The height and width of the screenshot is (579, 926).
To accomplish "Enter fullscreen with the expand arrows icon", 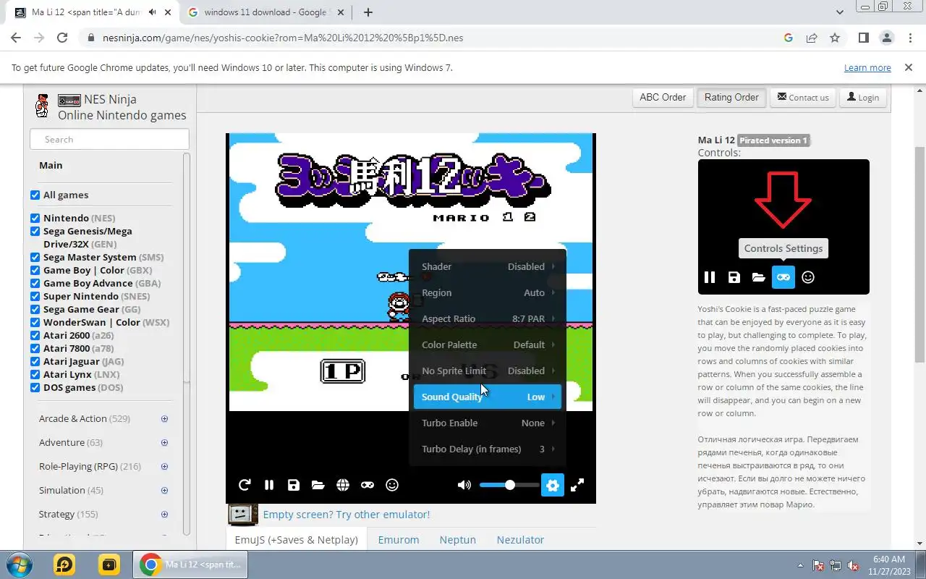I will tap(577, 485).
